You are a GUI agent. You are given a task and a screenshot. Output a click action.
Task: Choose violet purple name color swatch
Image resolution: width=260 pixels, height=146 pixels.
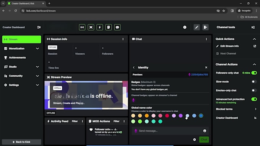(x=180, y=116)
